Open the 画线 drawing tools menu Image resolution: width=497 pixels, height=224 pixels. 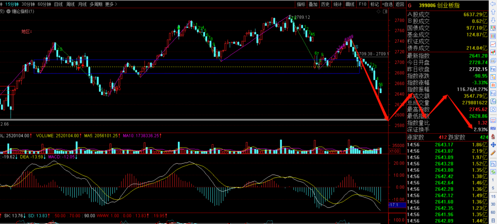[x=350, y=4]
